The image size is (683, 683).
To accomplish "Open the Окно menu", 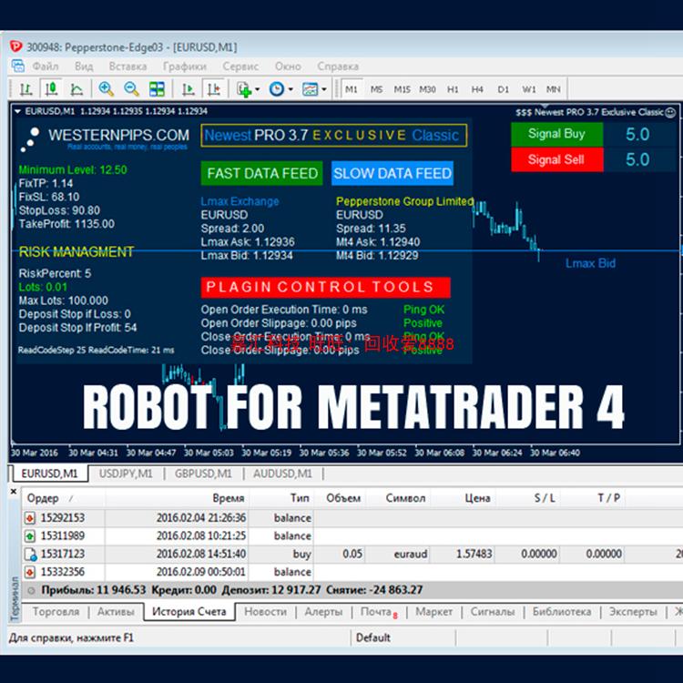I will 288,66.
